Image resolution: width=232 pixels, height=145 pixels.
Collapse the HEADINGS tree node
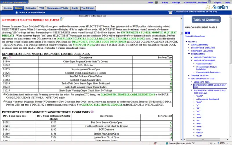point(186,42)
